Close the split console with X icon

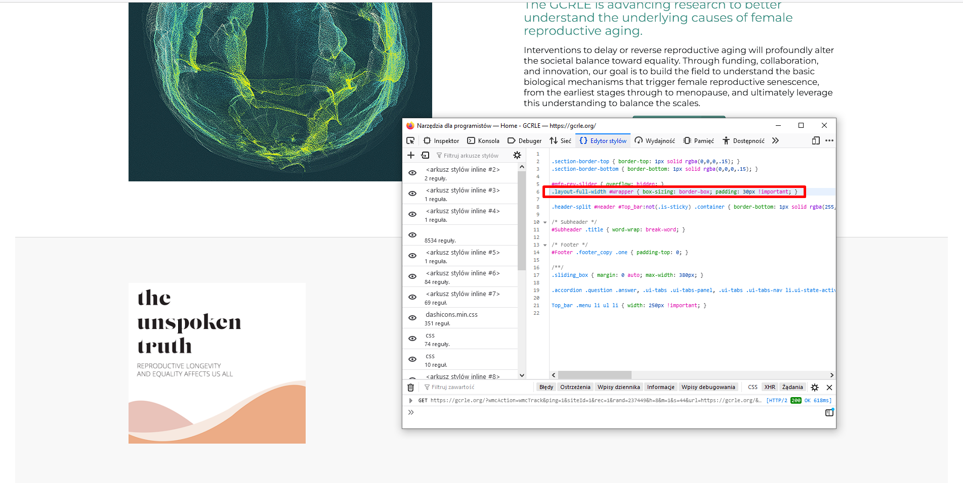pyautogui.click(x=829, y=388)
